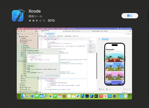This screenshot has height=108, width=149.
Task: Open the Downloads folder in the dock
Action: point(121,96)
